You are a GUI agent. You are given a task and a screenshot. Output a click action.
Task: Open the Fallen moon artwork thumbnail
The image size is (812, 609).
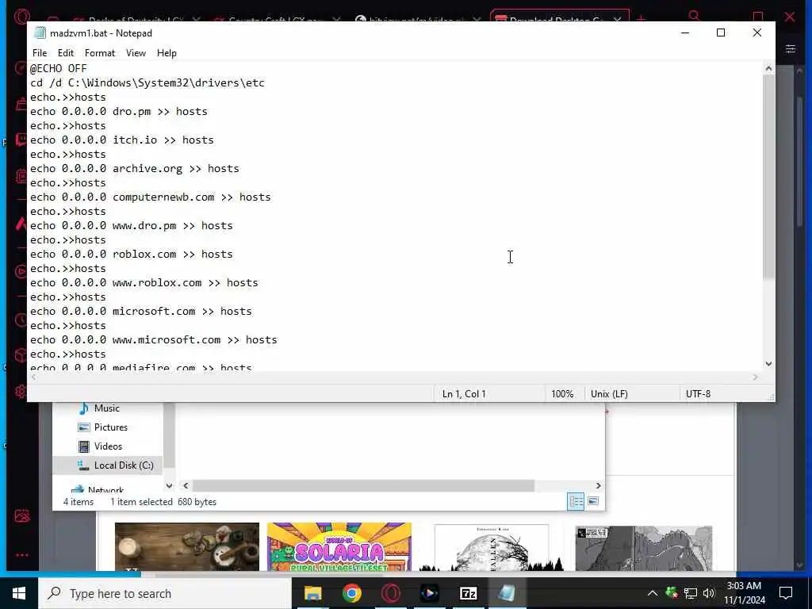point(492,547)
